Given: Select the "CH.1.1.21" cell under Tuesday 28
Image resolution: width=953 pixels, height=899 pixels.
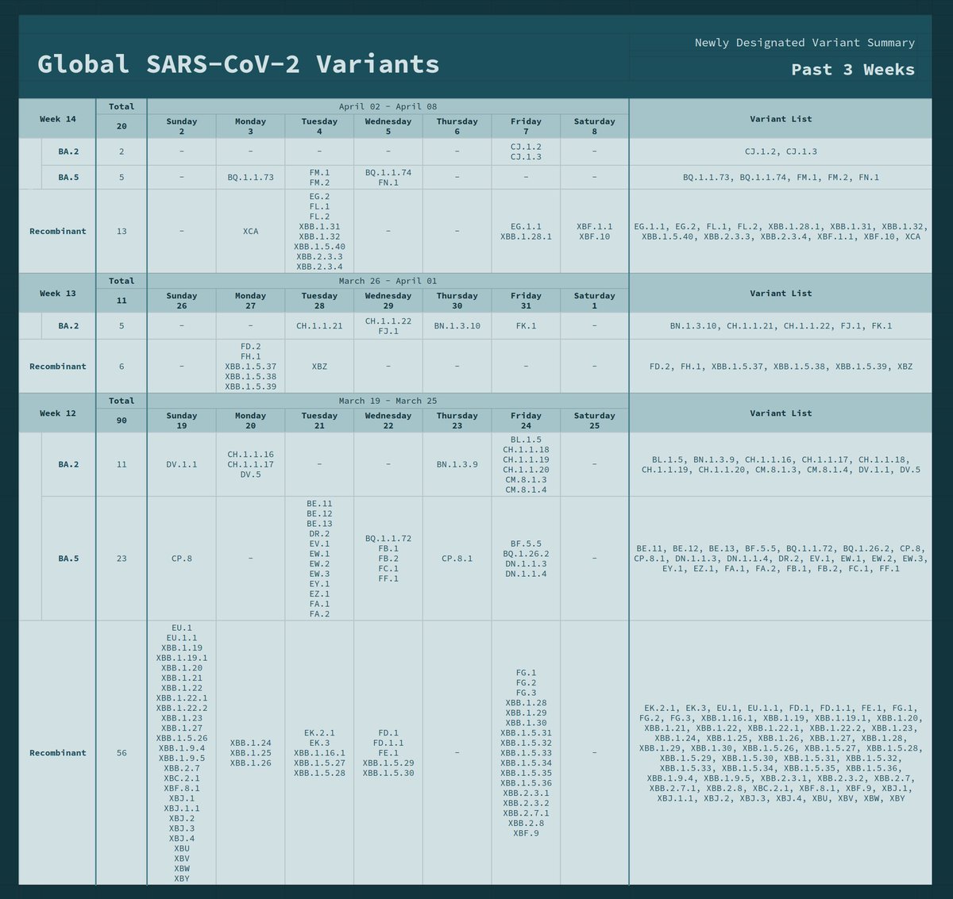Looking at the screenshot, I should tap(319, 326).
